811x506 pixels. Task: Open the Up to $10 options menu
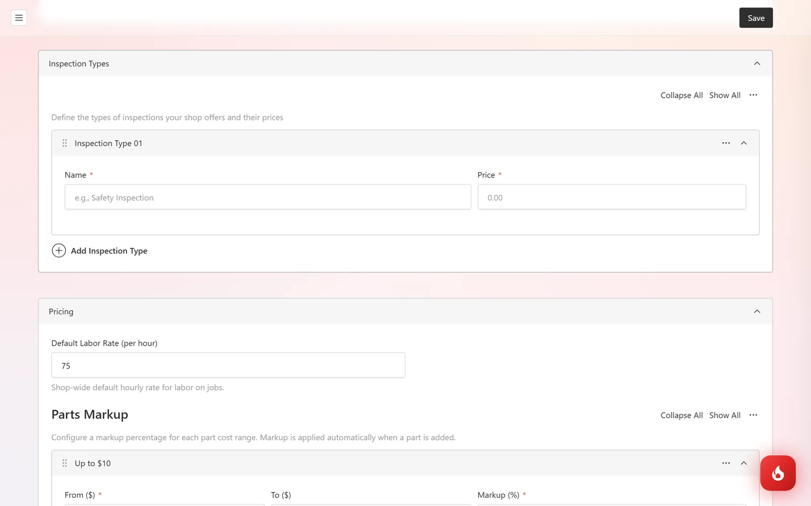coord(726,463)
